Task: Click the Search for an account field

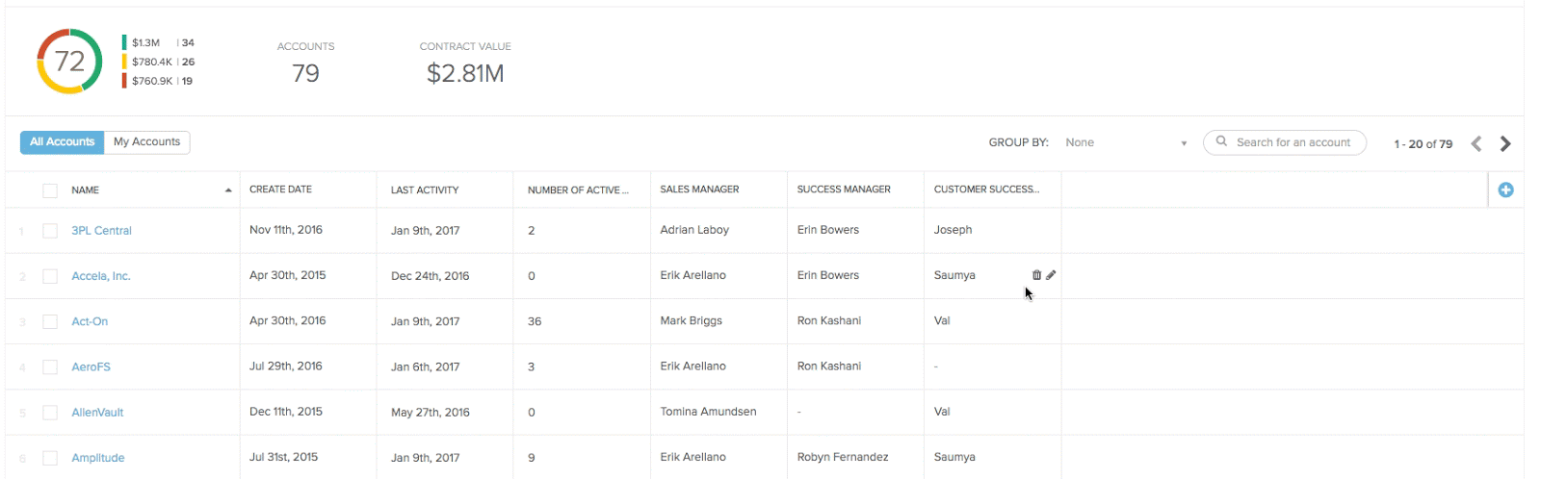Action: [x=1285, y=142]
